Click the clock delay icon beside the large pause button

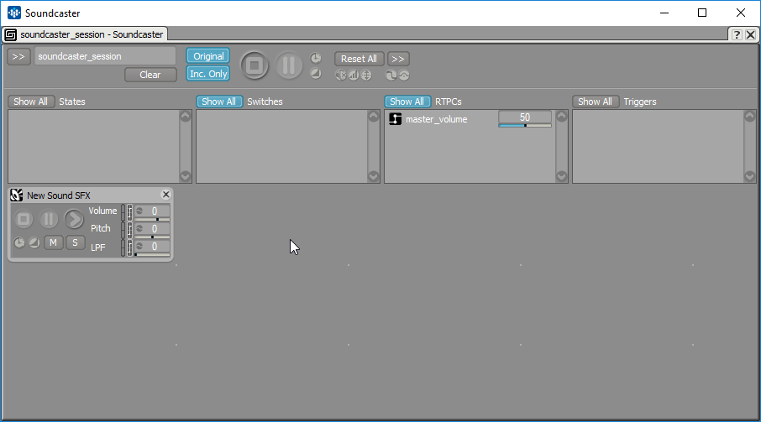pos(316,58)
